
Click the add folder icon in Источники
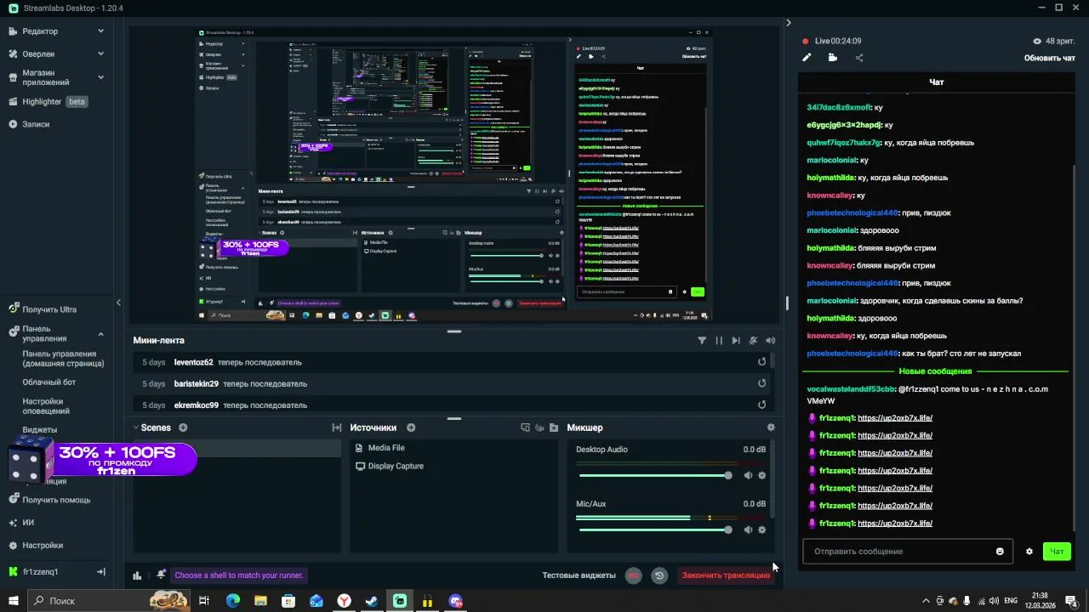coord(554,428)
